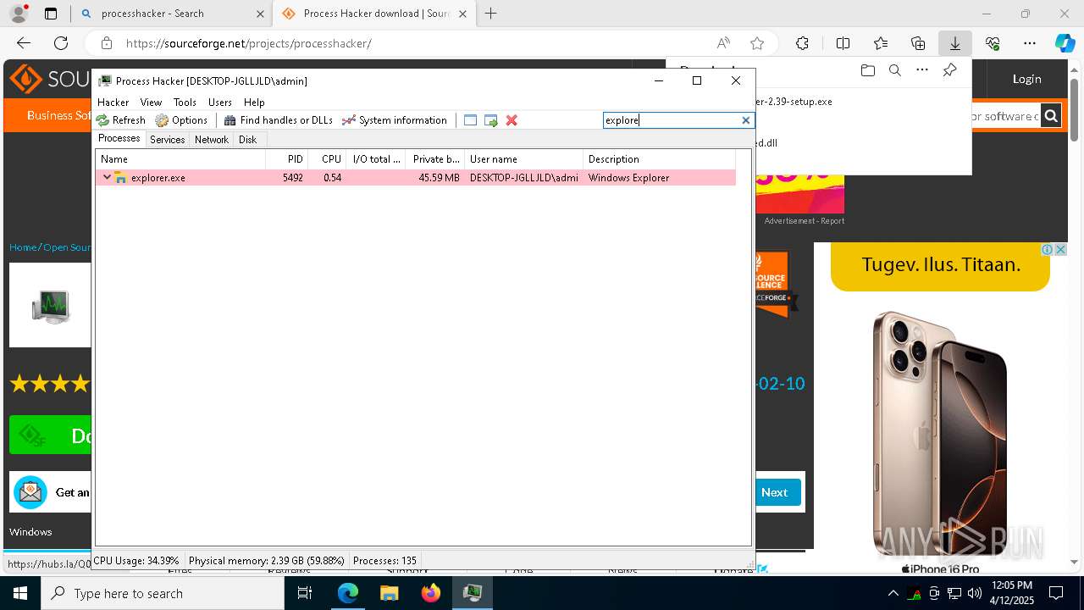
Task: Open a new browser tab
Action: [x=490, y=14]
